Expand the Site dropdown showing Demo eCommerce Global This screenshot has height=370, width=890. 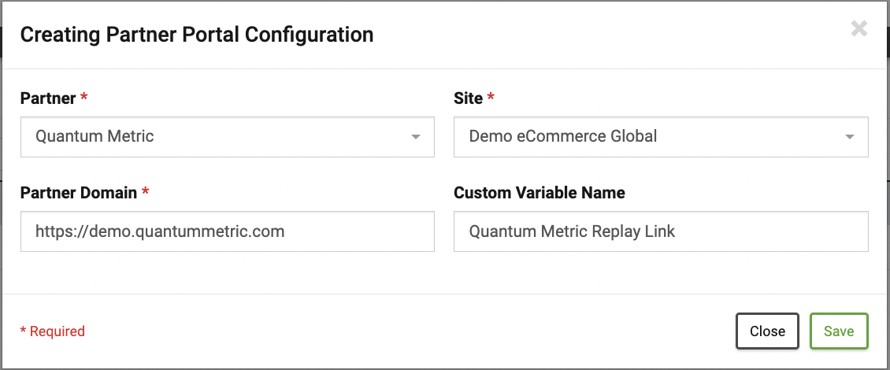(662, 137)
